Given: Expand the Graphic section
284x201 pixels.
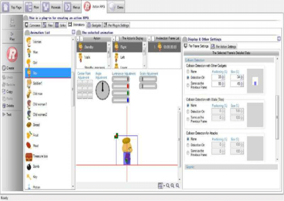Looking at the screenshot, I should point(230,167).
